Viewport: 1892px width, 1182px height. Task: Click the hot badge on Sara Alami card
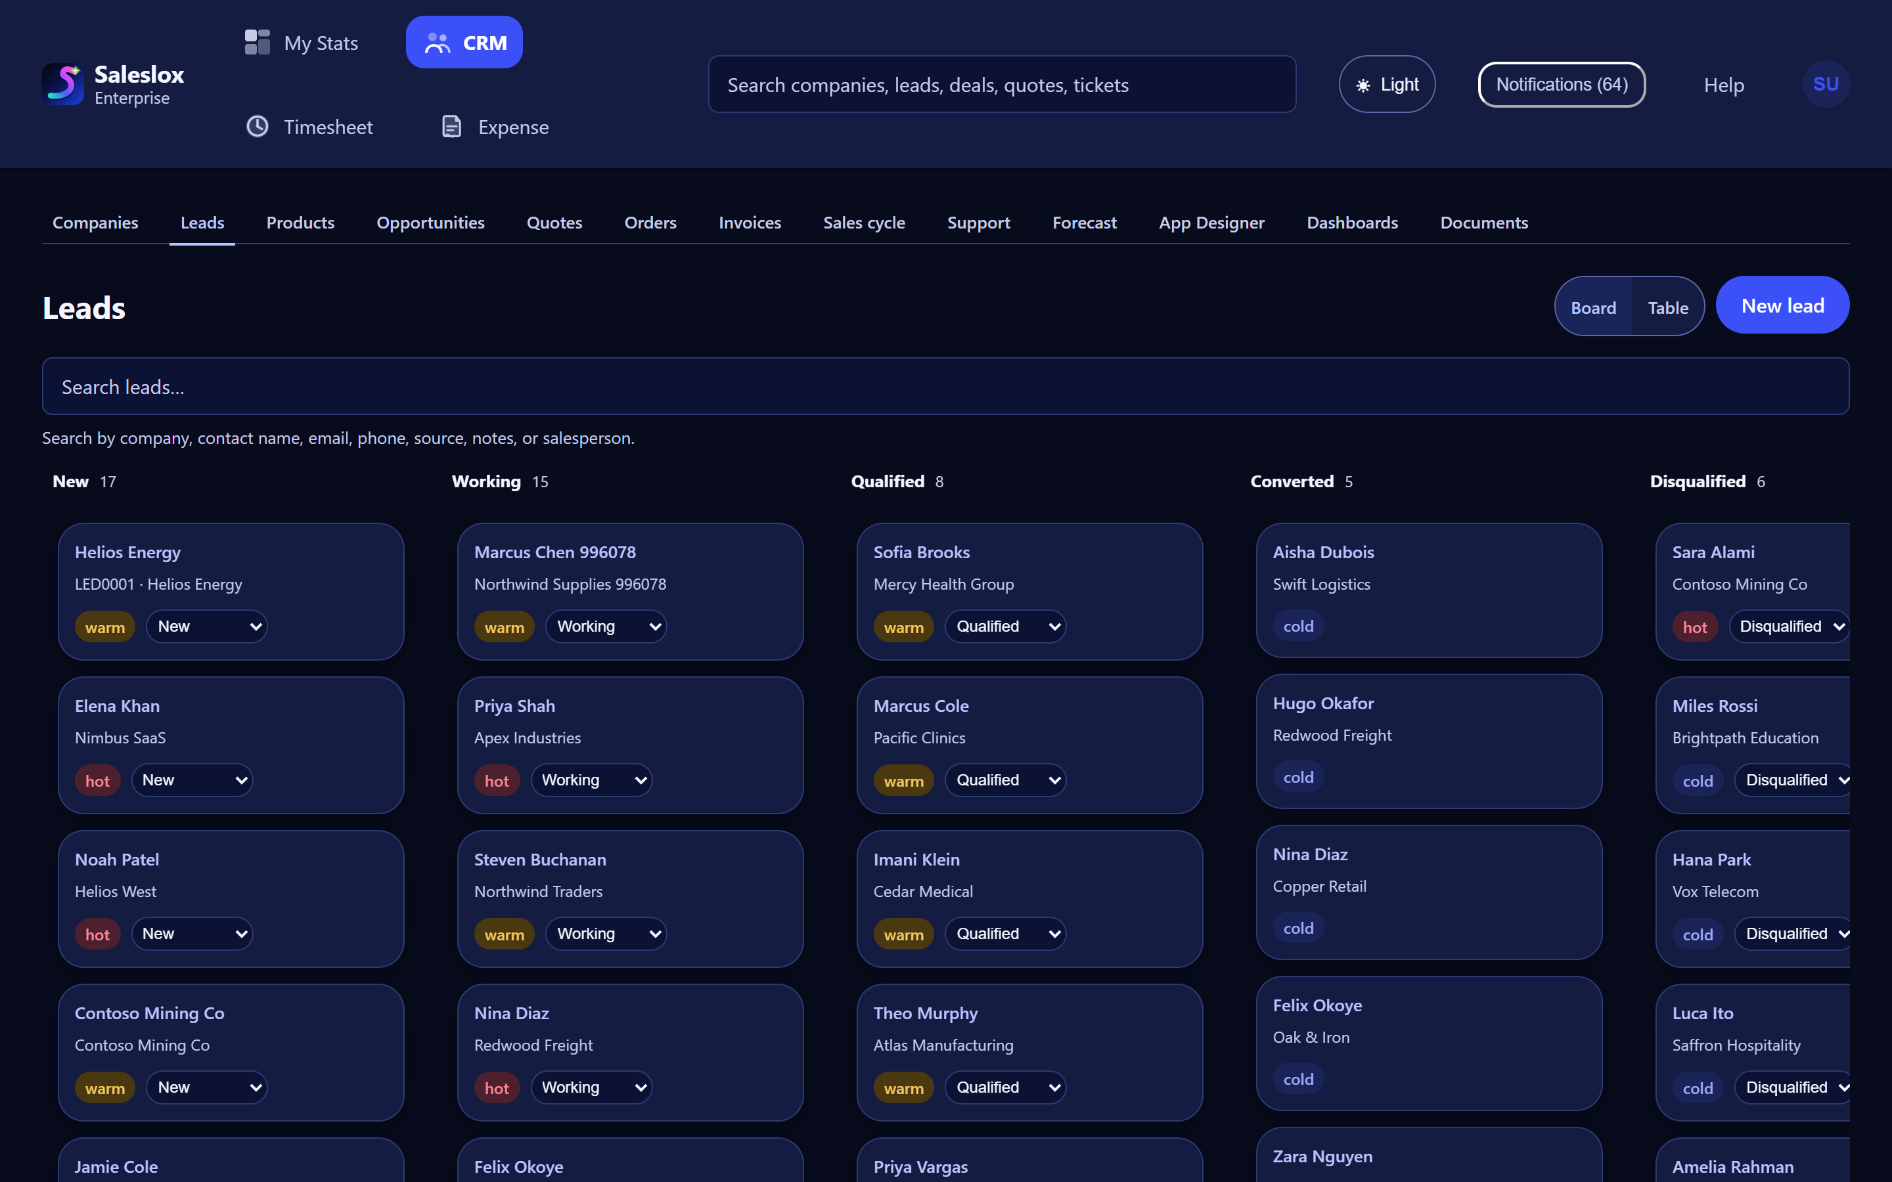pyautogui.click(x=1695, y=627)
